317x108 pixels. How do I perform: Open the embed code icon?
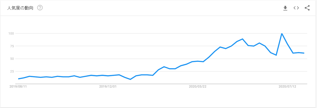296,8
